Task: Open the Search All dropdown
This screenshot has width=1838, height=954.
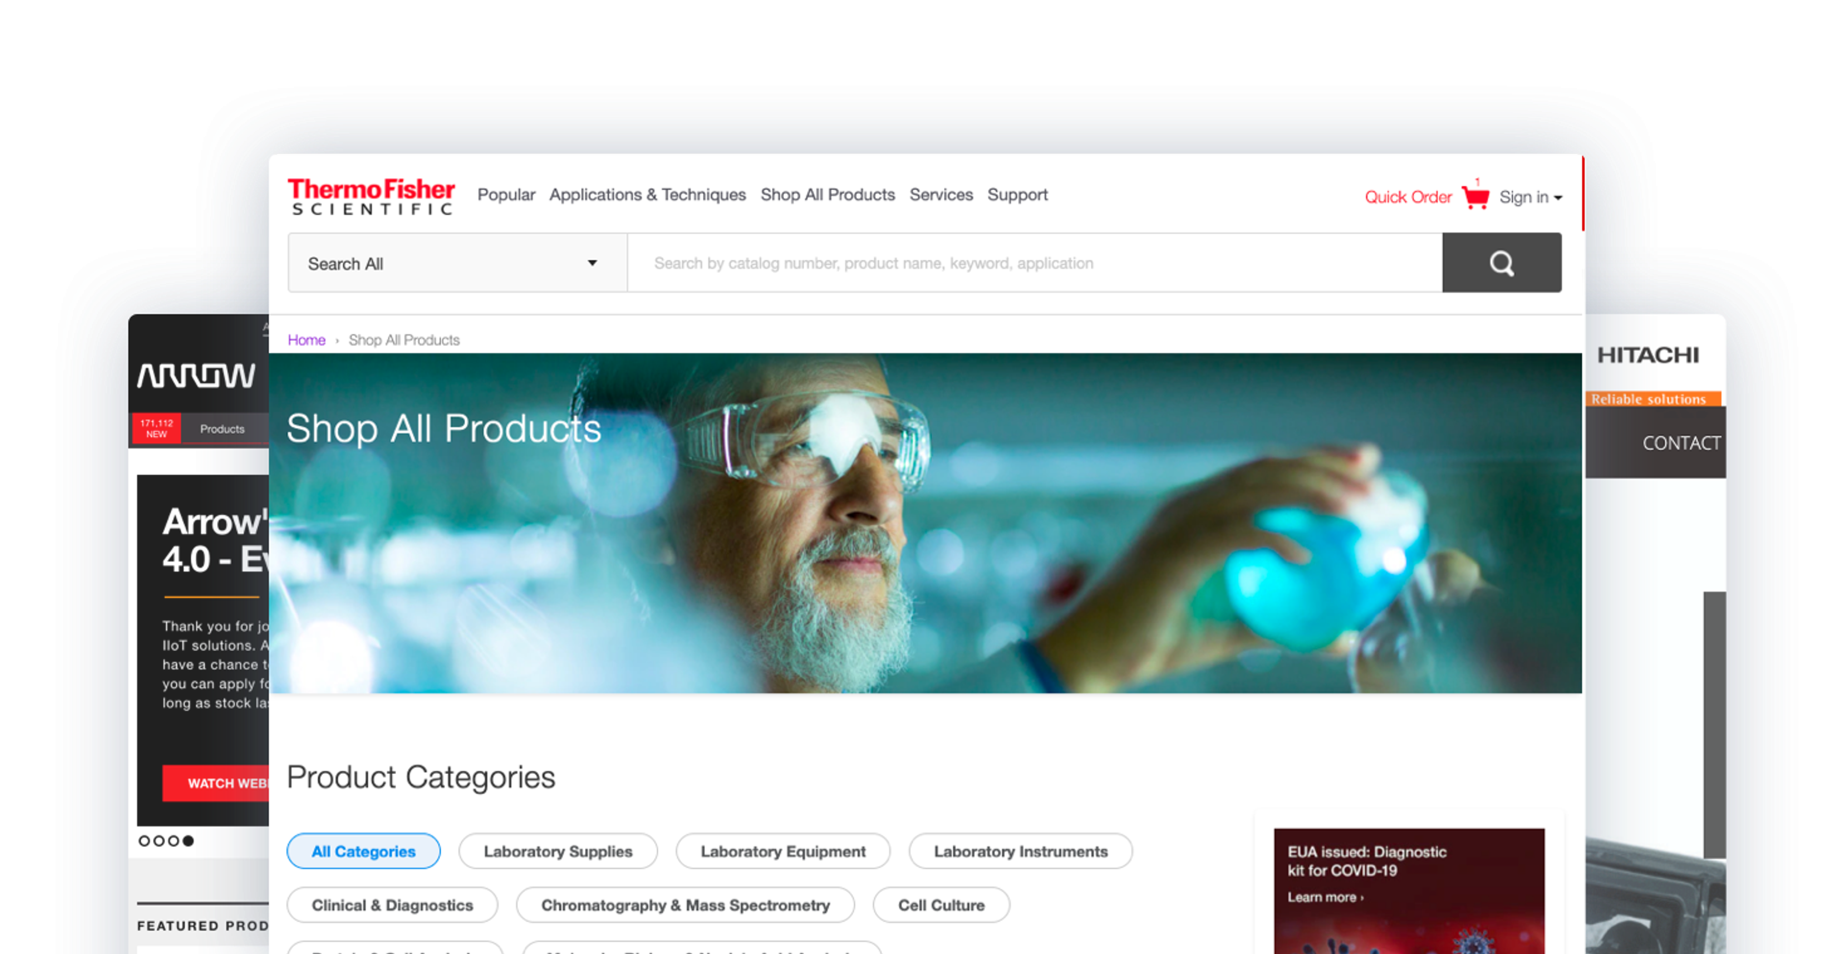Action: [458, 263]
